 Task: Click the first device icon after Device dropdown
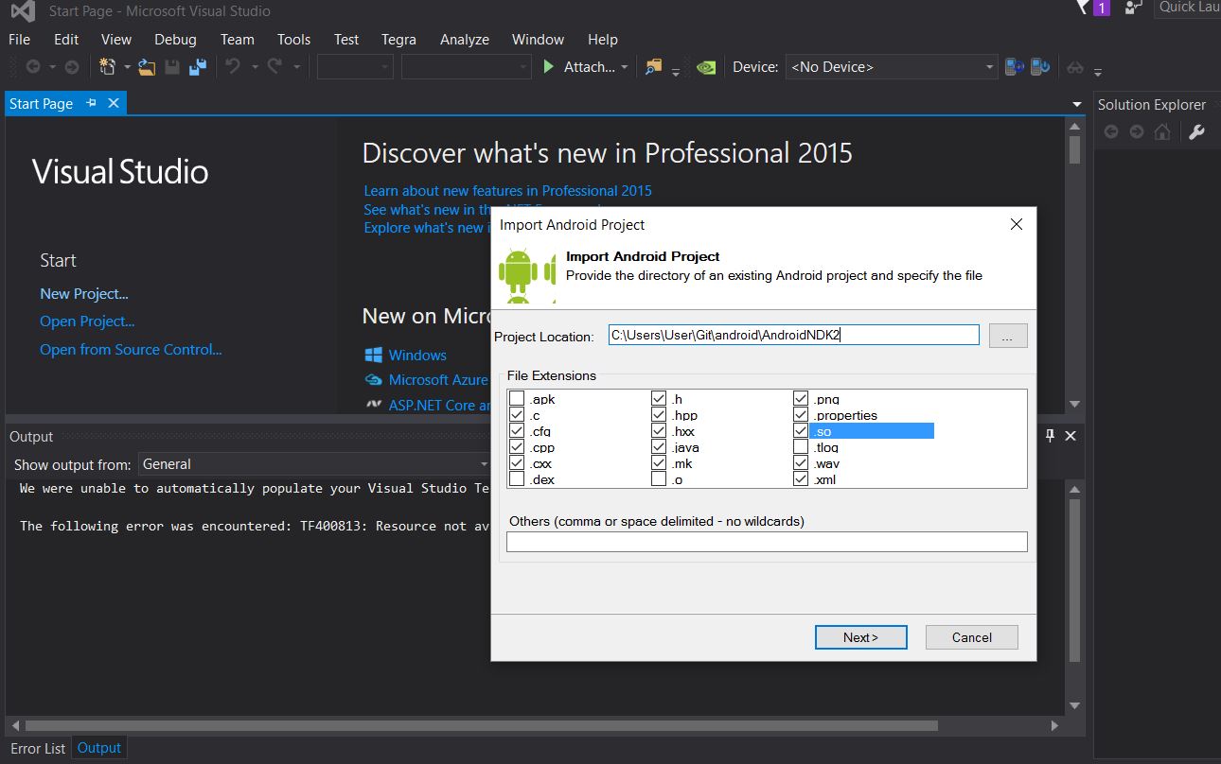1016,67
